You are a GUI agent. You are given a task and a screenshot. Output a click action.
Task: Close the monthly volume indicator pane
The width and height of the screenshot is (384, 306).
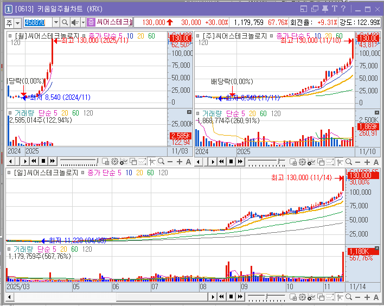pyautogui.click(x=189, y=112)
